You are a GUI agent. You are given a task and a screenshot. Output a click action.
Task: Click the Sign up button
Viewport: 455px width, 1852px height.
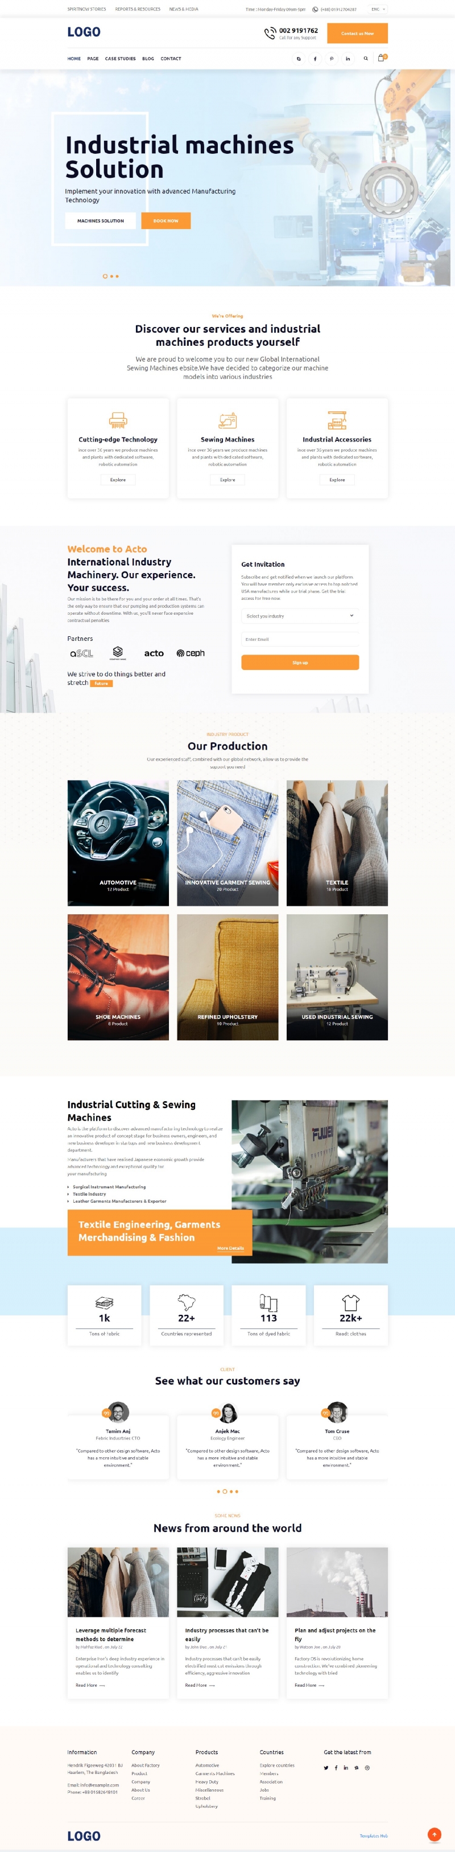pos(300,662)
